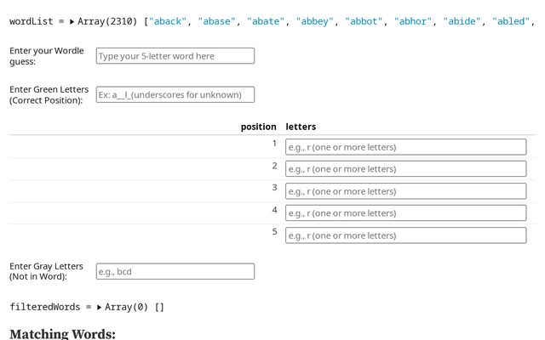Click the Gray Letters input field
This screenshot has height=340, width=545.
175,271
